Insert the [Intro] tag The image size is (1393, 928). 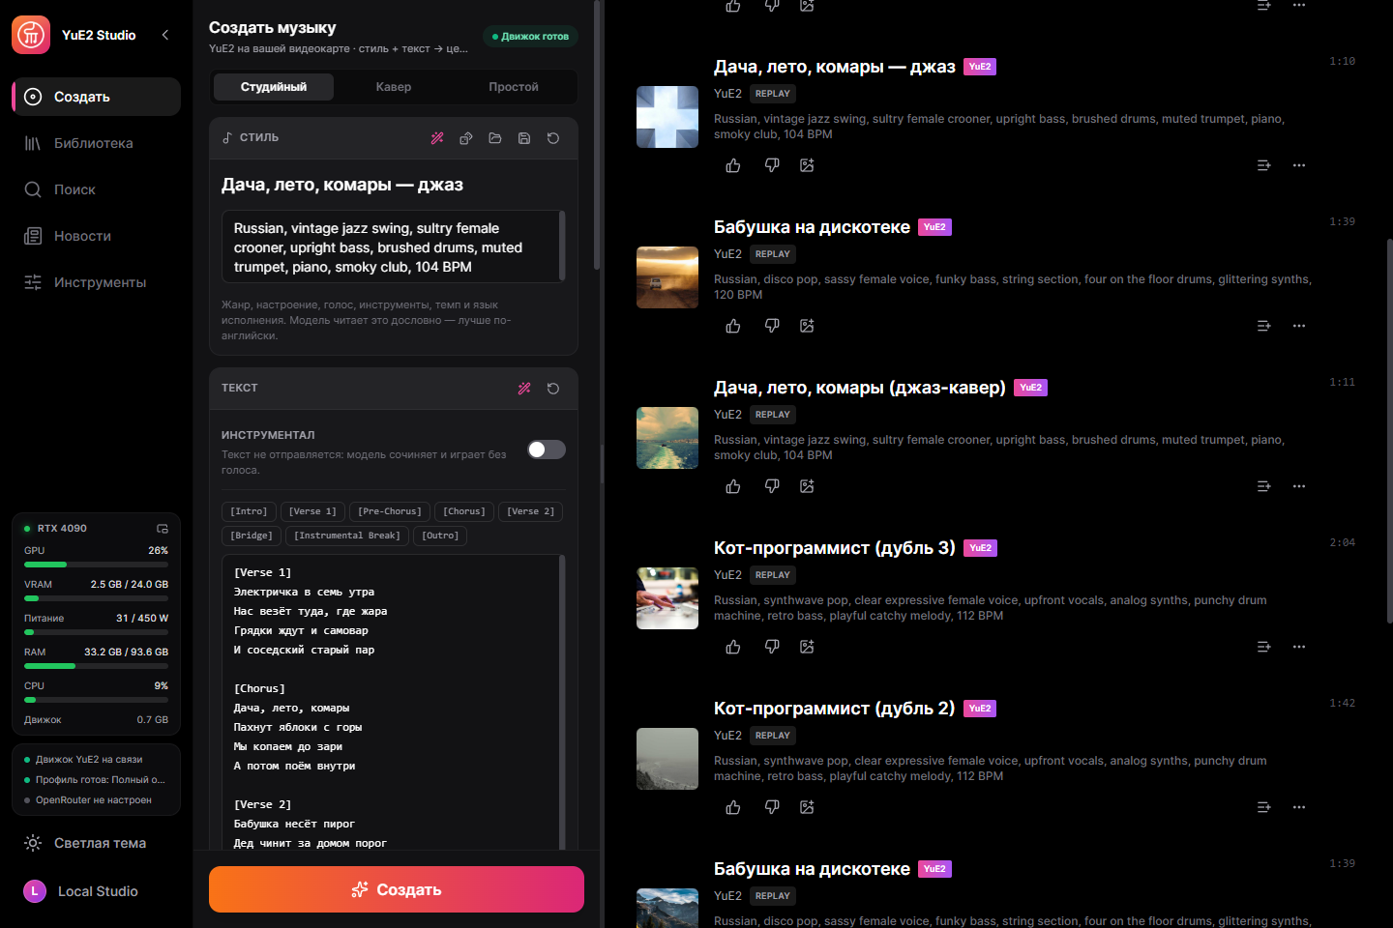[x=249, y=511]
